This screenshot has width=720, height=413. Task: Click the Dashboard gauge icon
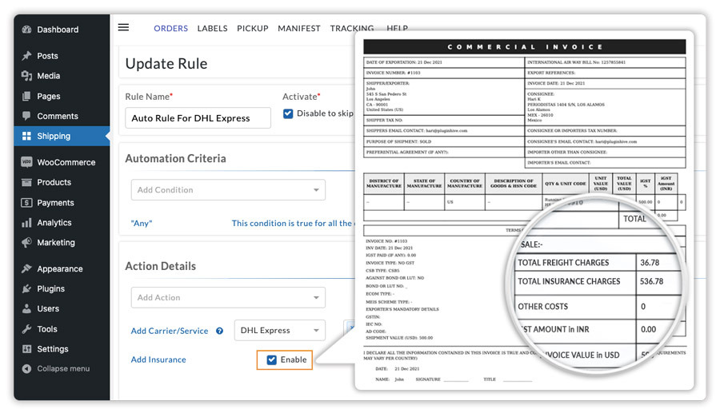[26, 30]
